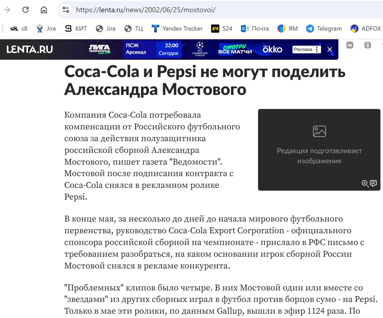Click the article image placeholder
This screenshot has width=383, height=318.
(x=319, y=150)
